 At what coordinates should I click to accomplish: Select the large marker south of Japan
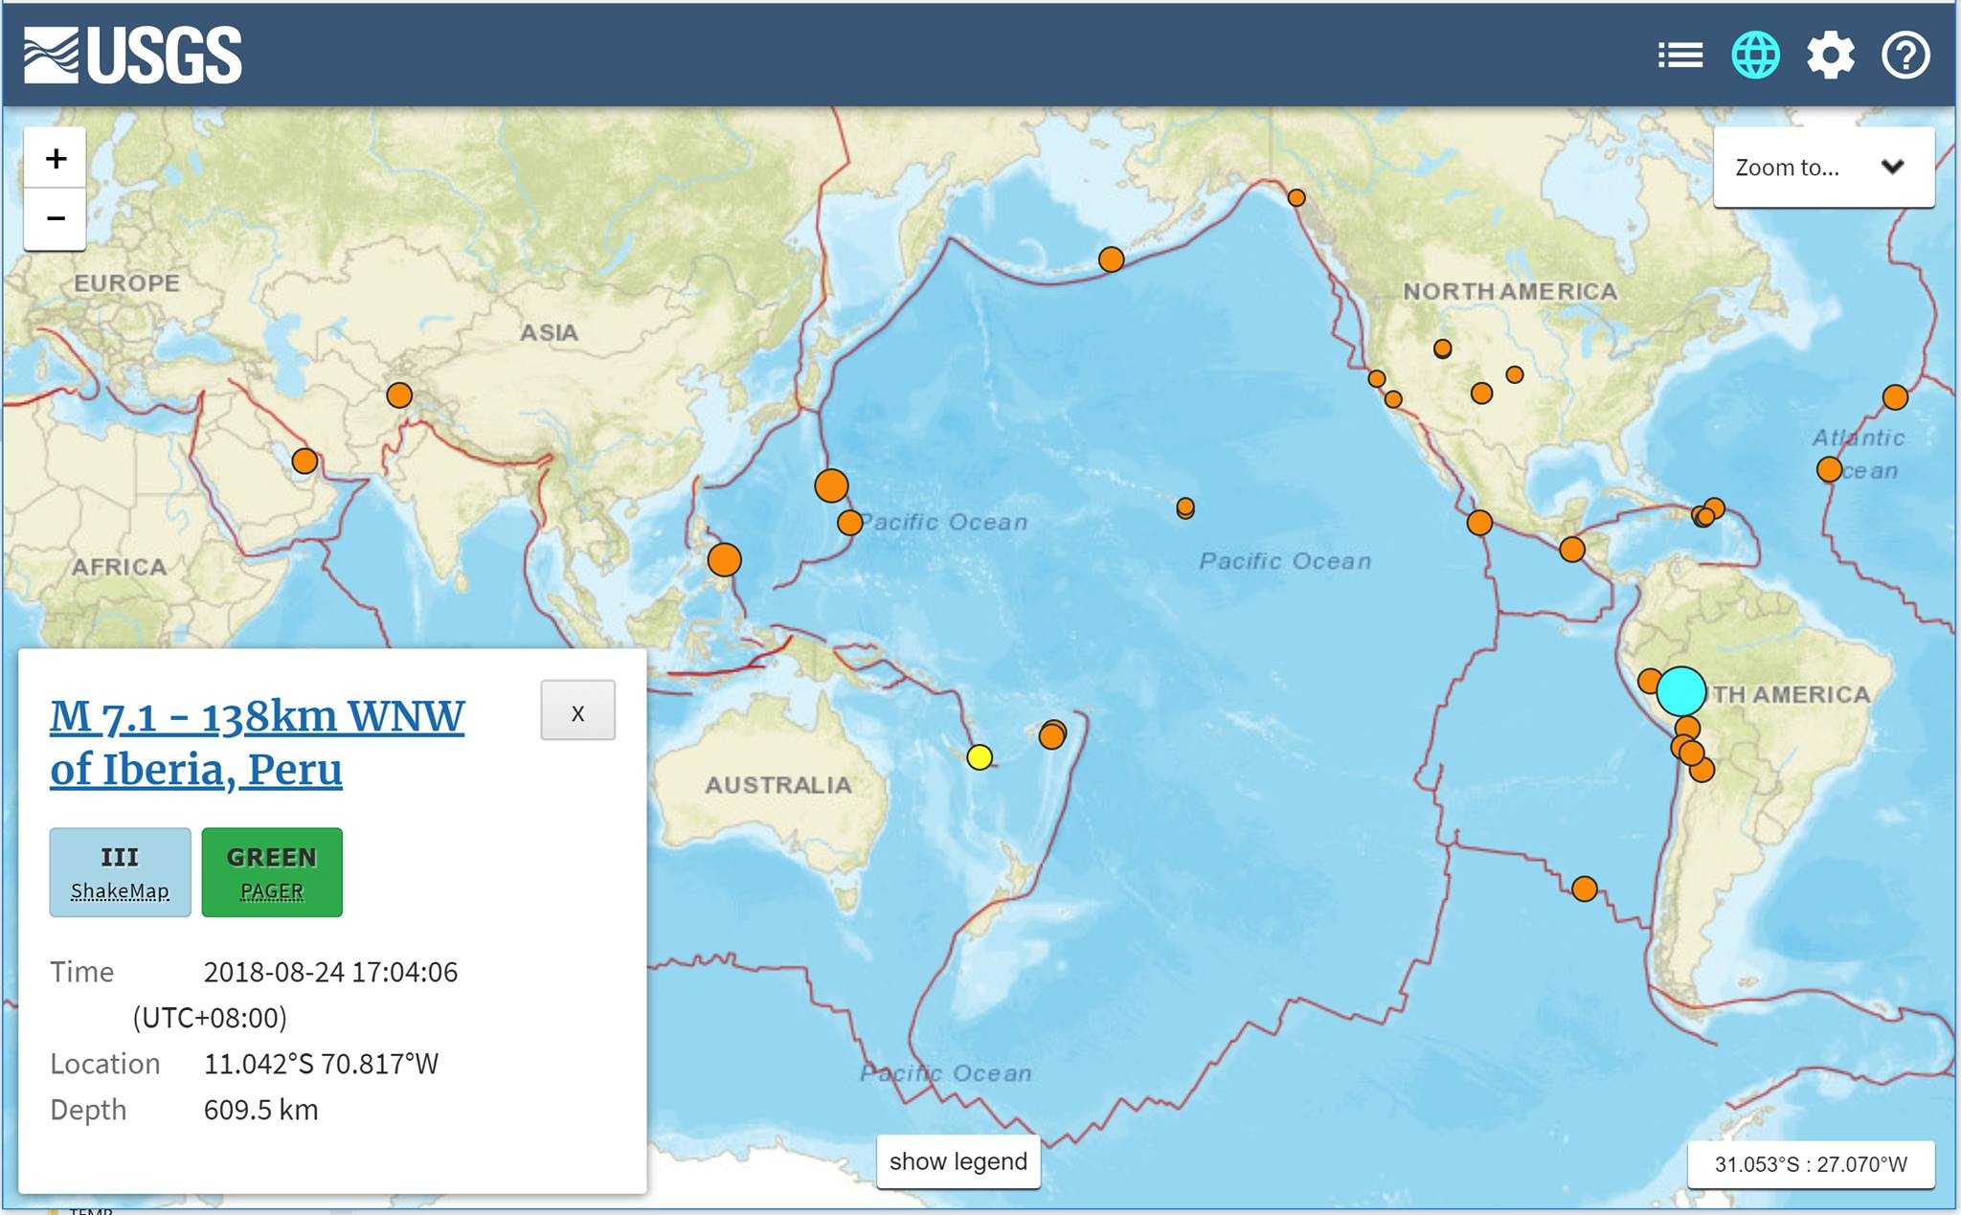coord(831,485)
